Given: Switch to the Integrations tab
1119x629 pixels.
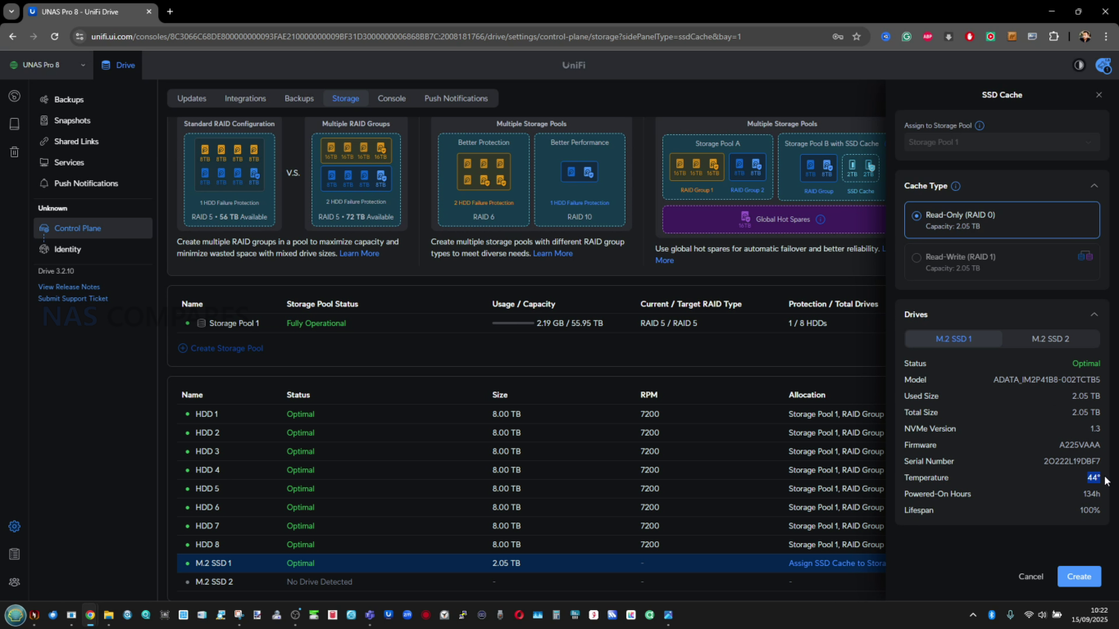Looking at the screenshot, I should (245, 98).
